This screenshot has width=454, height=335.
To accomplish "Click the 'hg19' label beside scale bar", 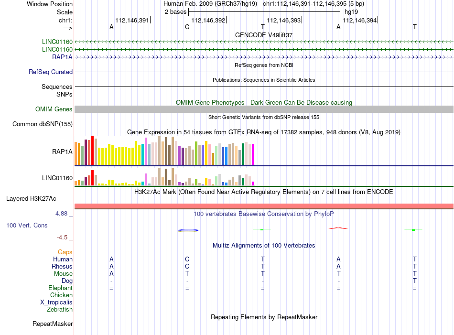I will pos(351,12).
